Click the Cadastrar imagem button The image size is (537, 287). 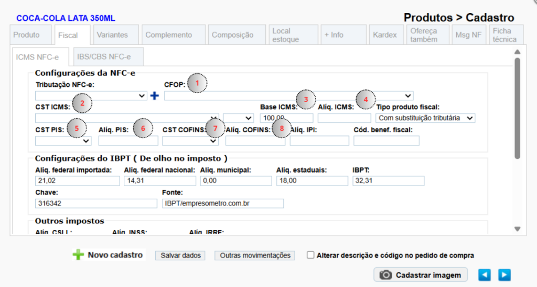421,275
